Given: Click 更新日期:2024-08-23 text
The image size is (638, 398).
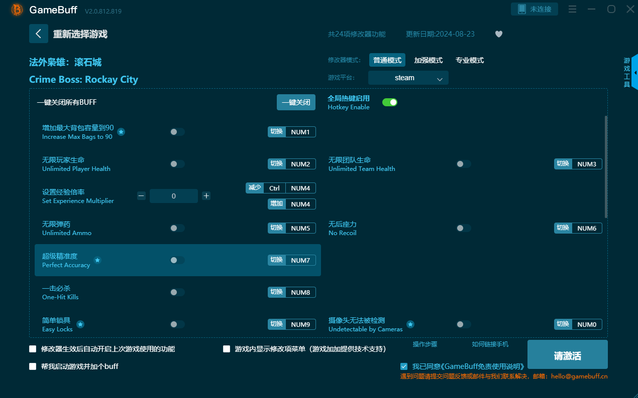Looking at the screenshot, I should (440, 34).
